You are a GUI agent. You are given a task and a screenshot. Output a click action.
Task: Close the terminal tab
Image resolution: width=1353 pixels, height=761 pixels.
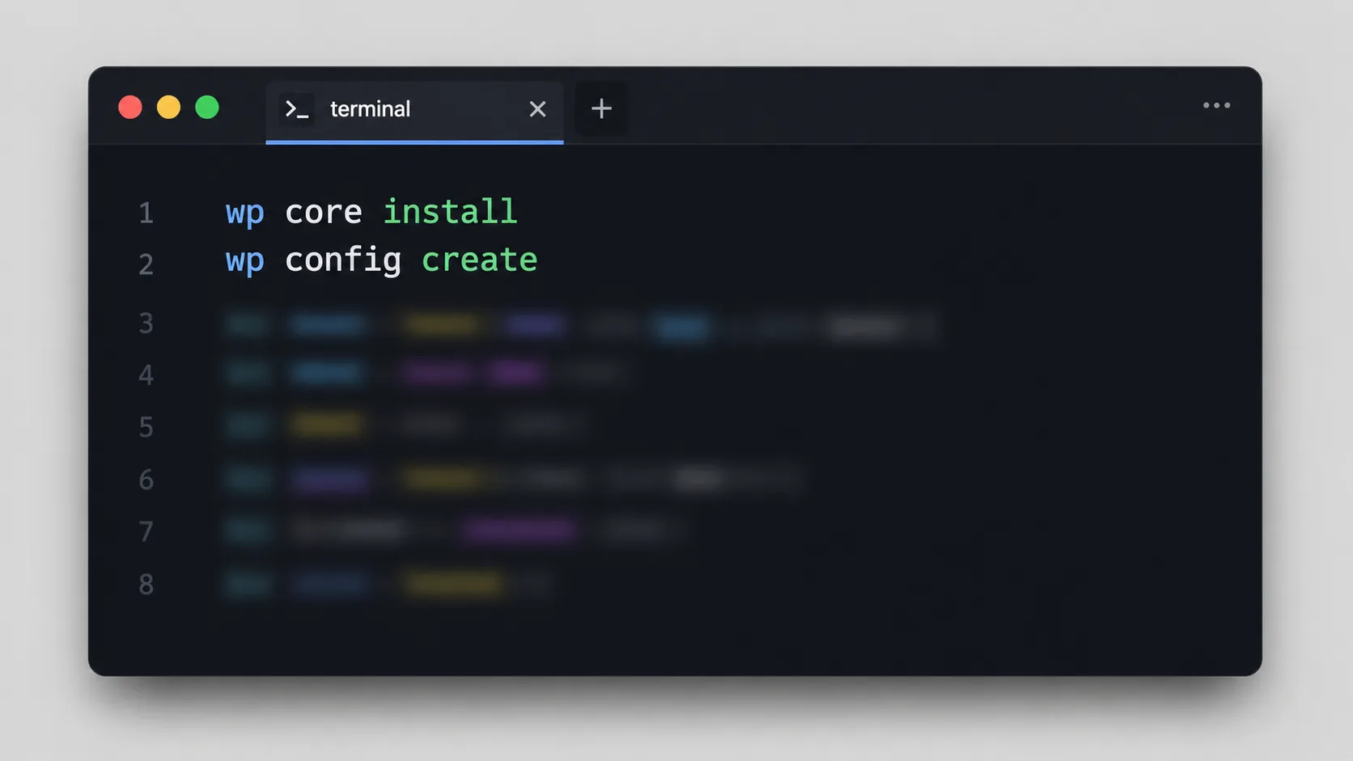pyautogui.click(x=537, y=109)
